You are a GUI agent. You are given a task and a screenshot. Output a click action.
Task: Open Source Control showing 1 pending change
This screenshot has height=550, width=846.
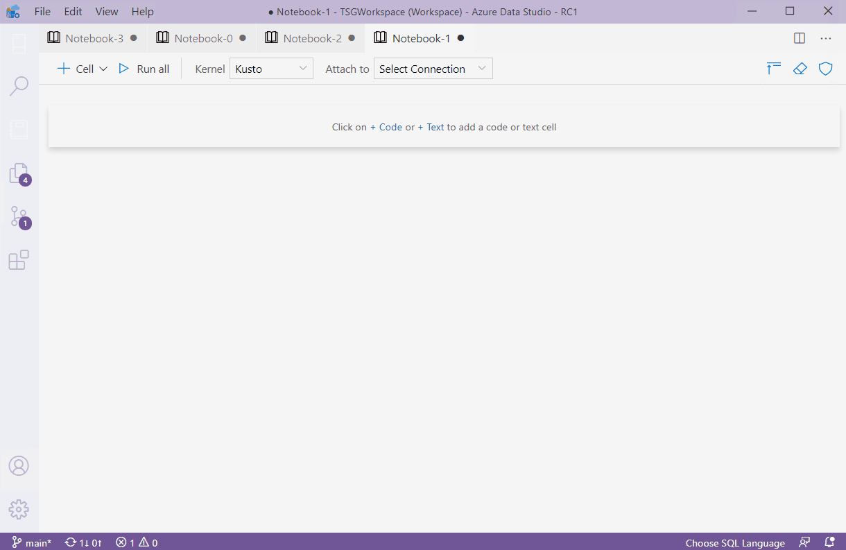[19, 217]
